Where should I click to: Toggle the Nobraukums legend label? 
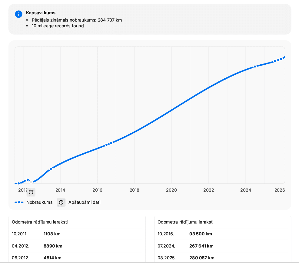(x=39, y=202)
